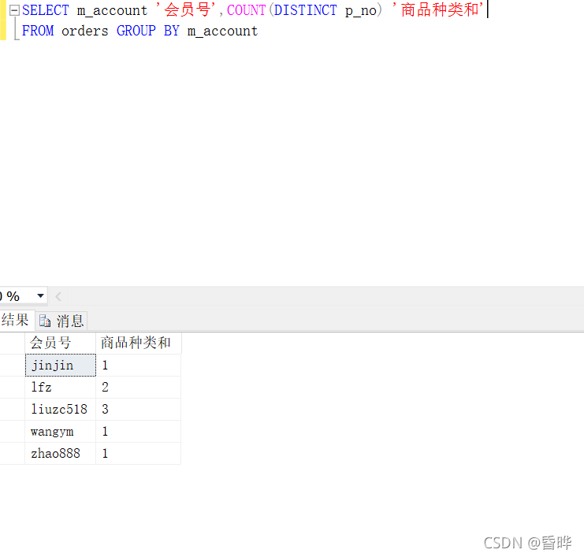
Task: Collapse the SELECT statement outline toggle
Action: click(14, 10)
